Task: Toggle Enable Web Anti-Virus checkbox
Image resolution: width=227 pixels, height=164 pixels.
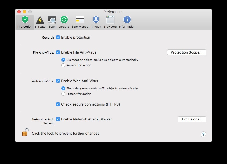Action: click(x=58, y=81)
